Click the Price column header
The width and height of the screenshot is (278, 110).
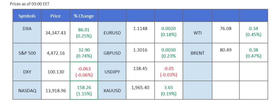(x=55, y=16)
